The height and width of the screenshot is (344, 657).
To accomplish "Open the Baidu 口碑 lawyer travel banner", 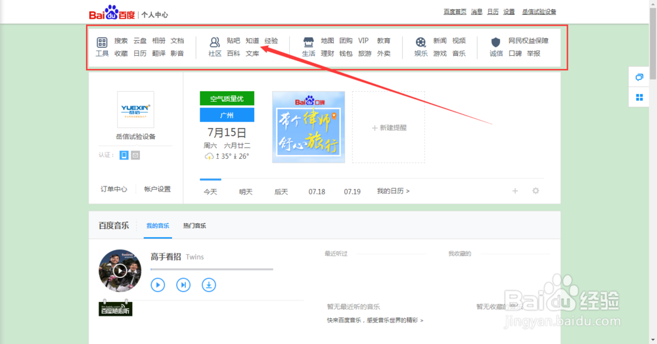I will coord(308,127).
